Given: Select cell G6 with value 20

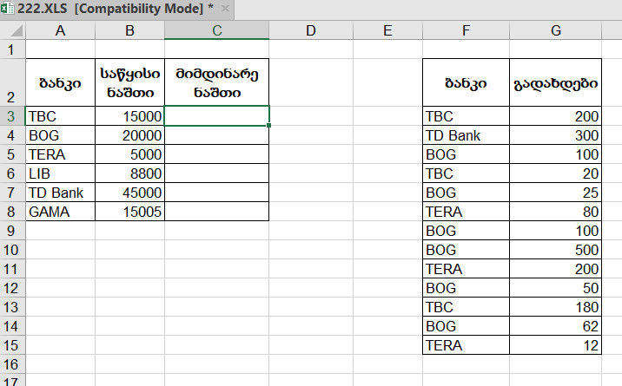Looking at the screenshot, I should click(556, 173).
